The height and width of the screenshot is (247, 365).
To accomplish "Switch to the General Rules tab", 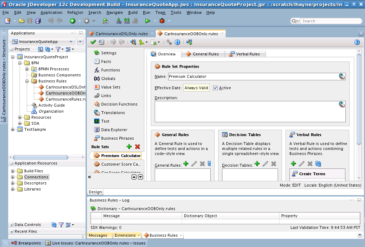I will pos(203,54).
